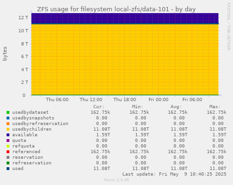
Task: Click the 6 T y-axis label
Action: click(25, 56)
